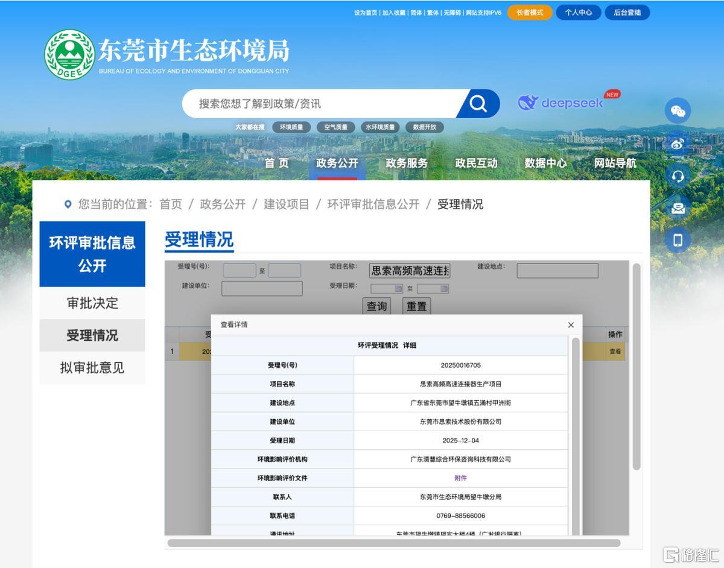Click 首页 in the breadcrumb
Viewport: 724px width, 568px height.
[171, 204]
